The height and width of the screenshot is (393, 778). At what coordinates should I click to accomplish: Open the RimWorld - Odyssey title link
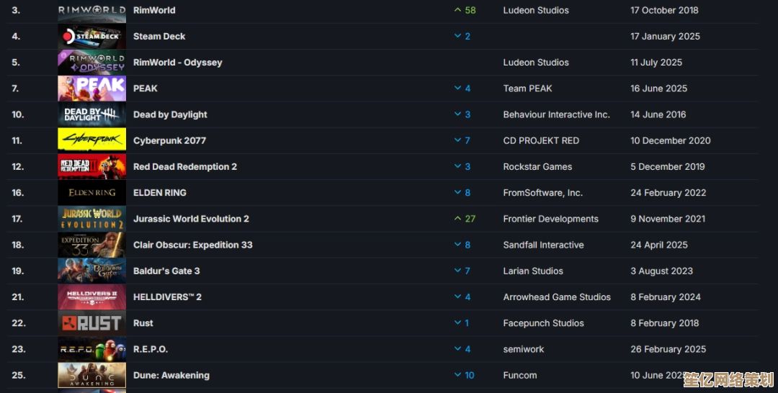[x=178, y=63]
